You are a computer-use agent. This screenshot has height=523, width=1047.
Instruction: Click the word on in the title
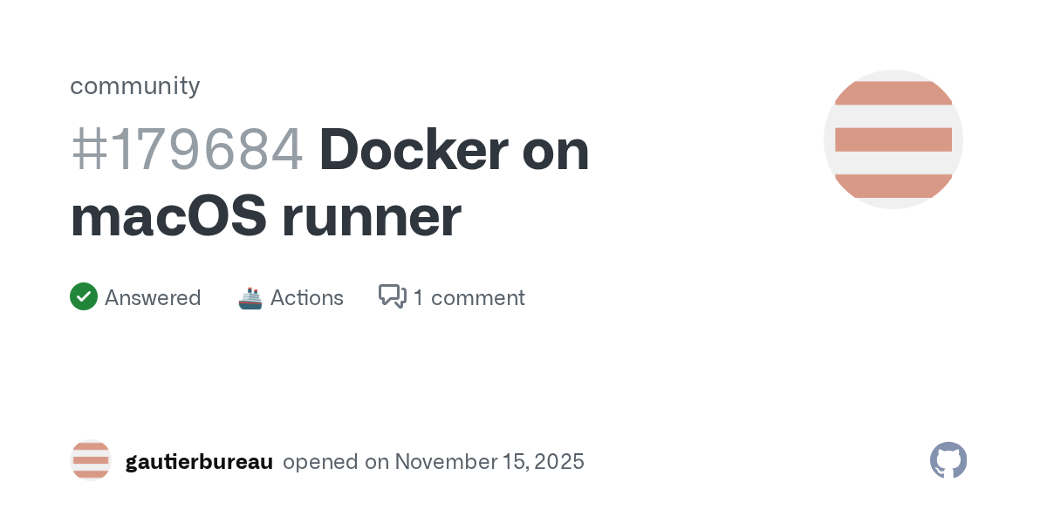click(556, 150)
